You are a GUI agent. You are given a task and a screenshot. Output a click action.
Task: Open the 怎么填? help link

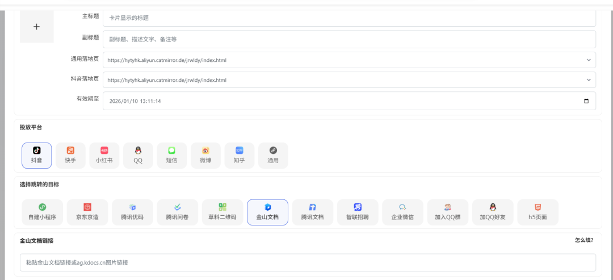click(584, 240)
